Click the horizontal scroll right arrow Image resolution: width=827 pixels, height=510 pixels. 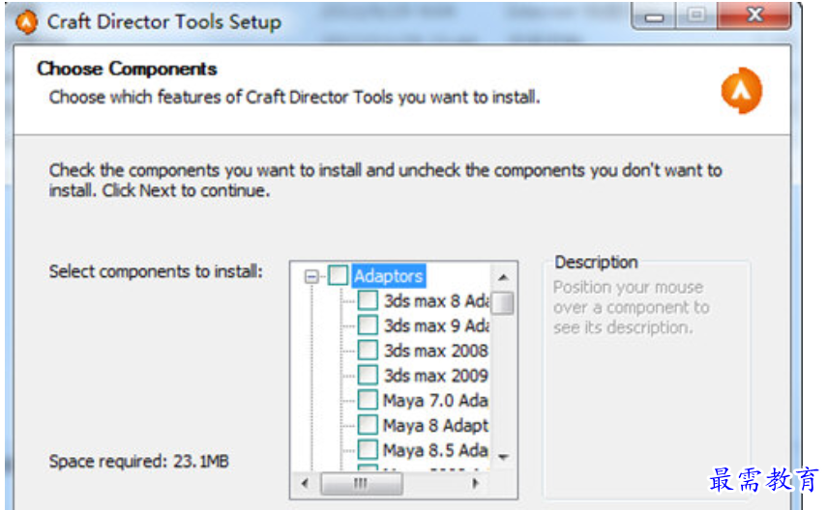pyautogui.click(x=475, y=483)
